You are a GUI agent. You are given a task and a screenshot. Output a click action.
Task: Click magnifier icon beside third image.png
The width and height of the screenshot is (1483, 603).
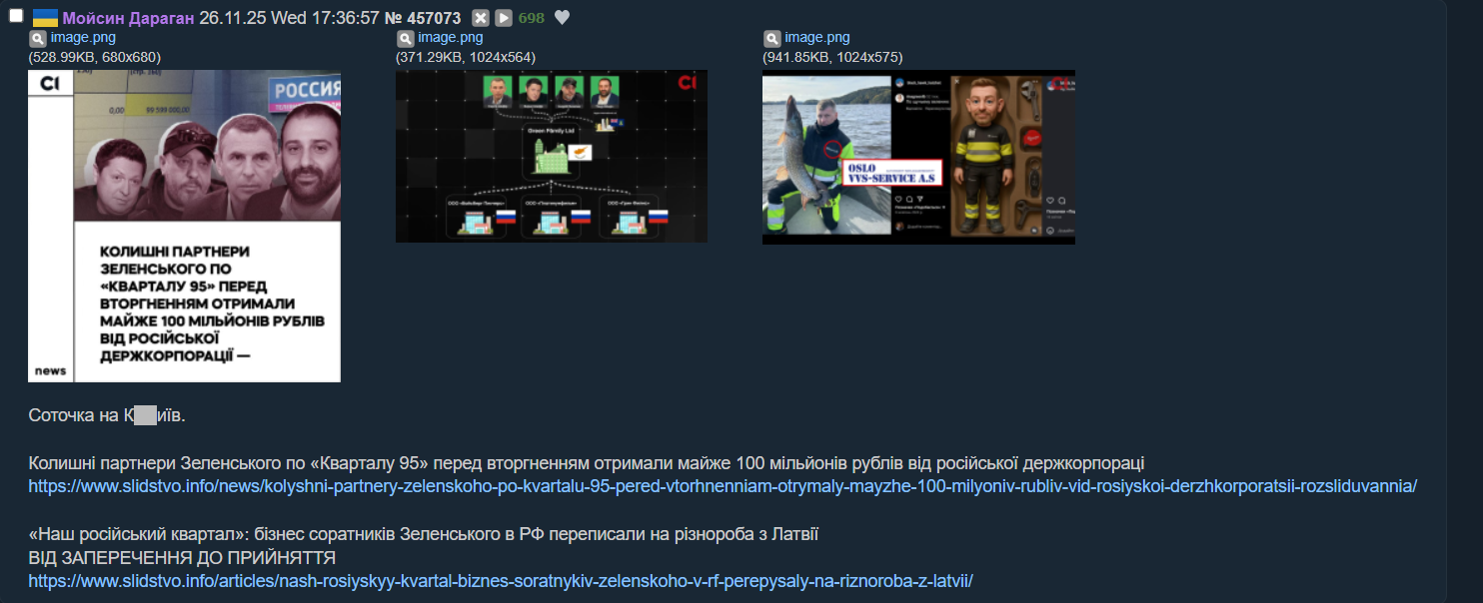771,39
